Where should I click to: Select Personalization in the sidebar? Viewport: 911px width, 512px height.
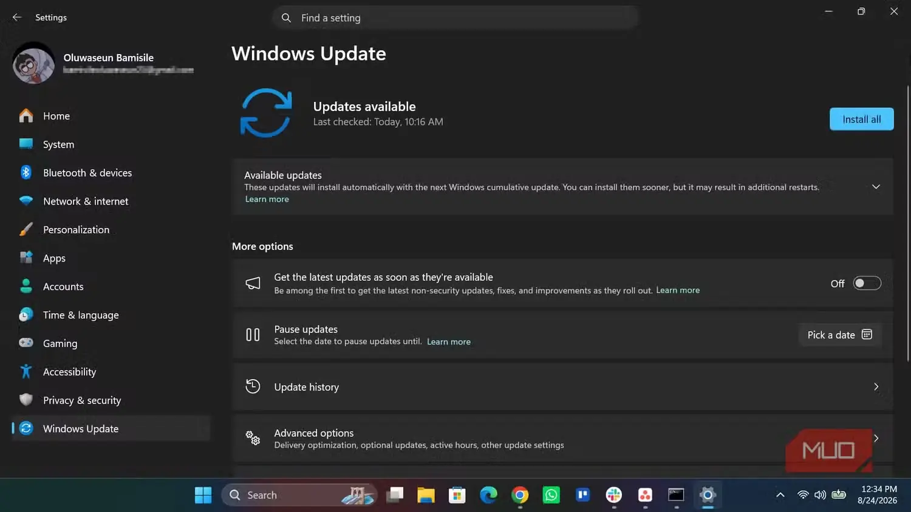[111, 230]
